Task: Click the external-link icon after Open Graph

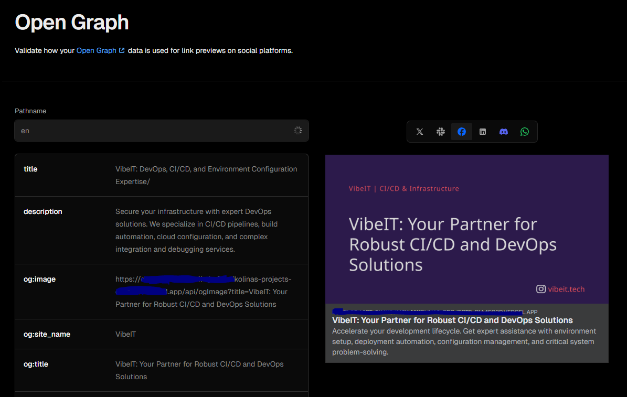Action: coord(122,50)
